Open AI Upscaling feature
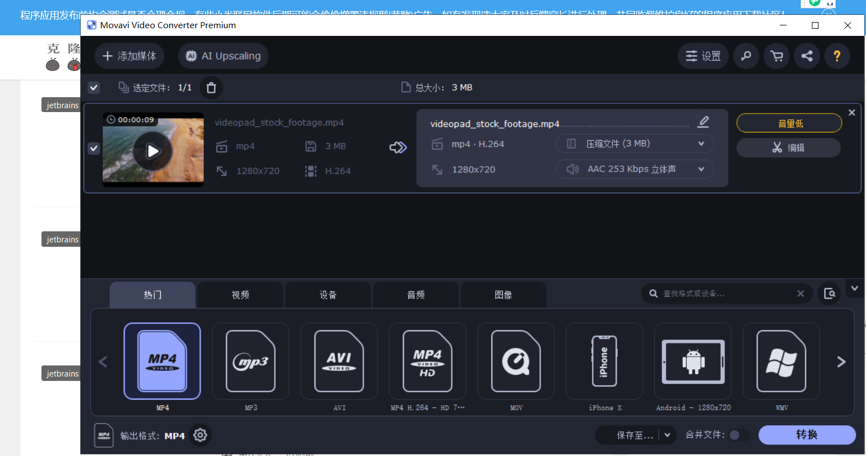This screenshot has height=456, width=866. point(223,56)
